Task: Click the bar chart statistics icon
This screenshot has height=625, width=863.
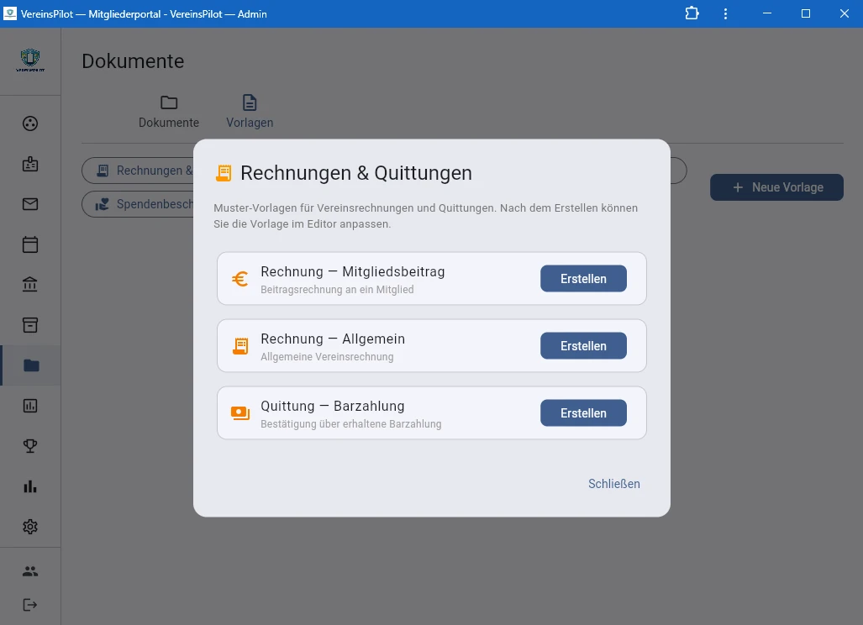Action: (30, 486)
